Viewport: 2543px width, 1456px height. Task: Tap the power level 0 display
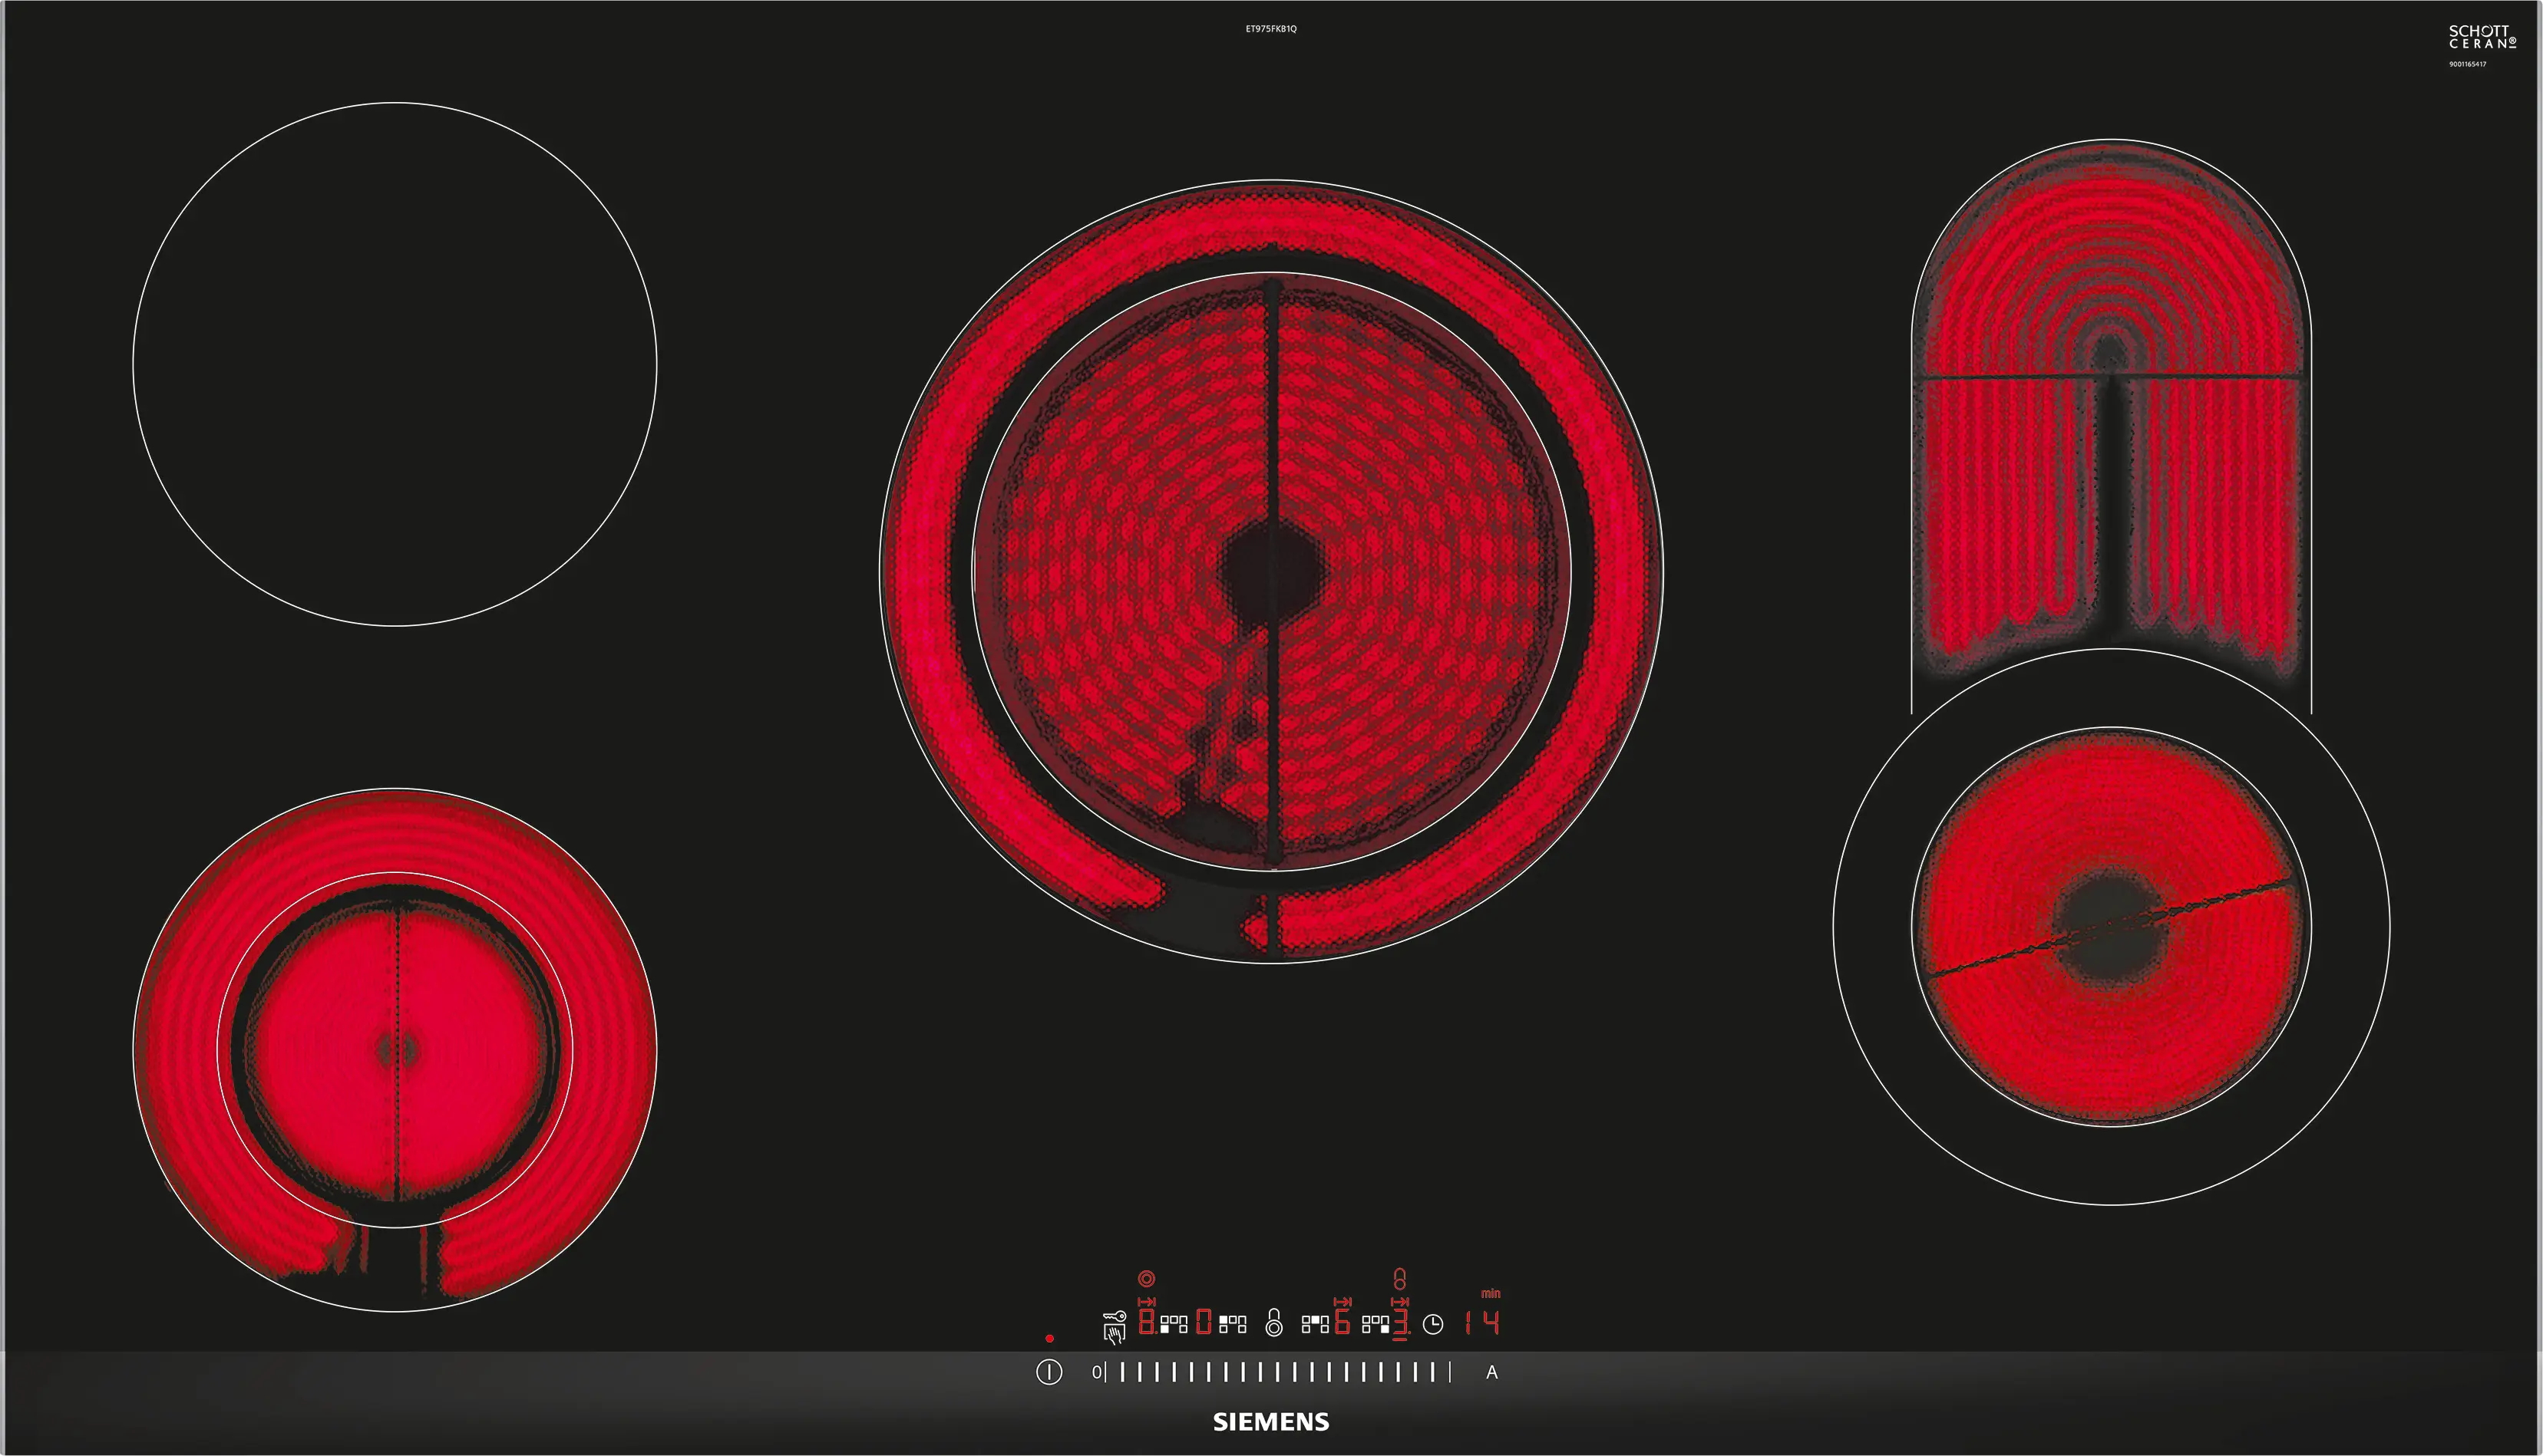[1204, 1322]
